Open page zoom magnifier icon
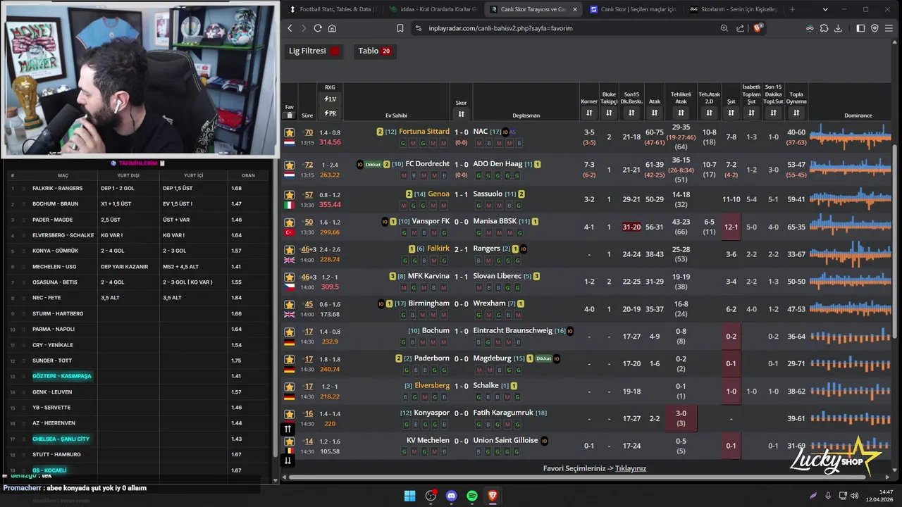The image size is (902, 507). [724, 28]
